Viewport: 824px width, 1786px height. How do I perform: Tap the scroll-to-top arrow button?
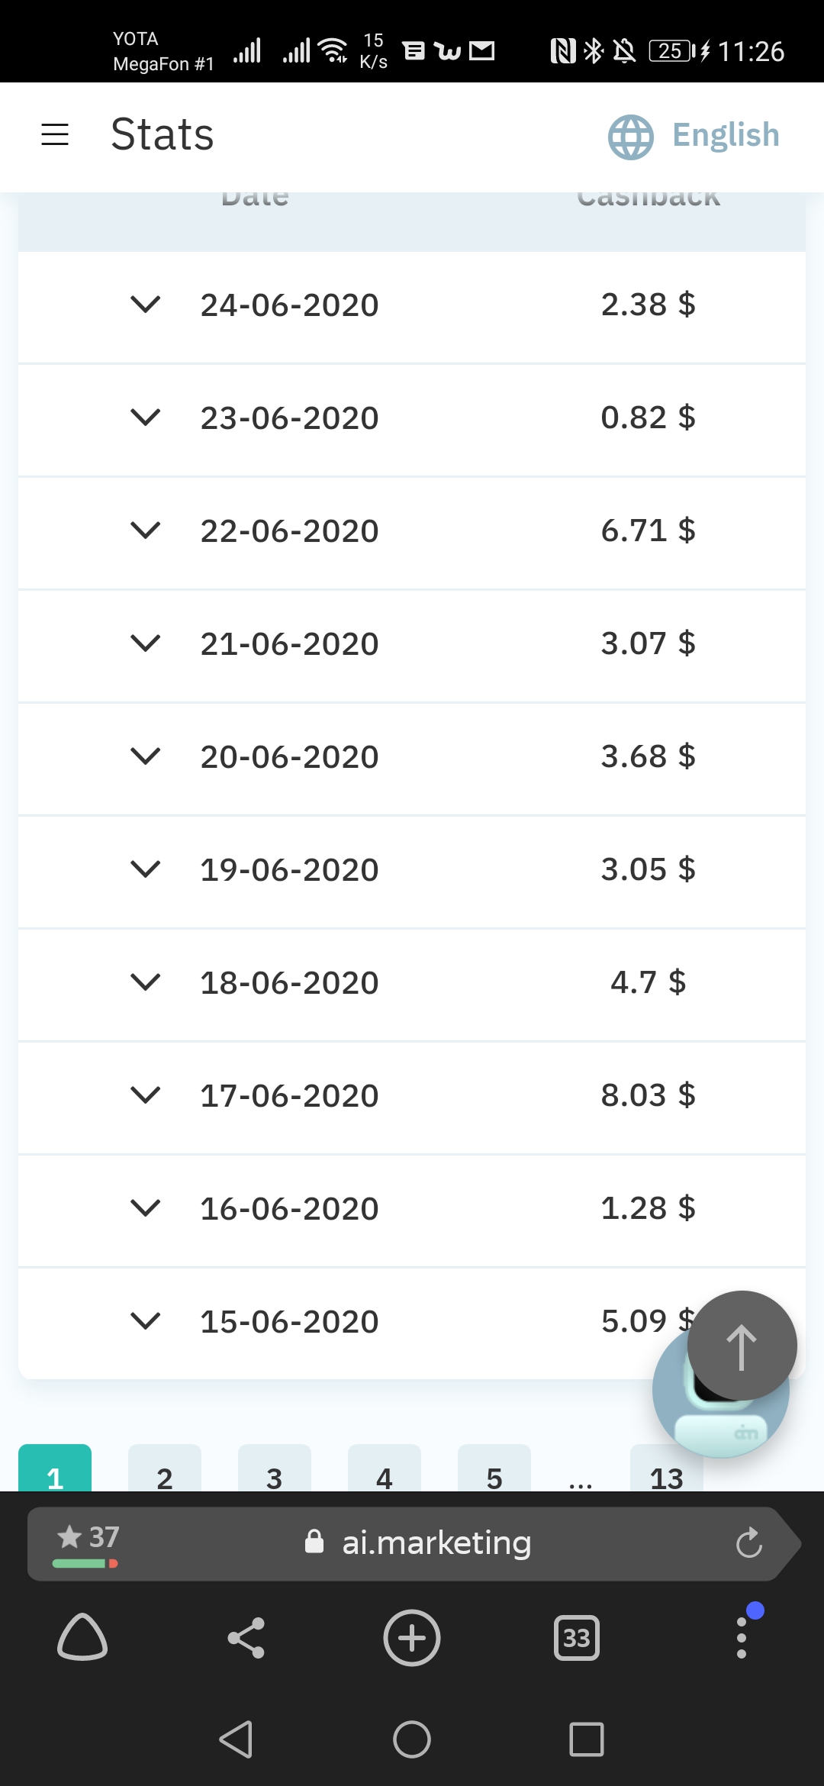click(x=742, y=1346)
